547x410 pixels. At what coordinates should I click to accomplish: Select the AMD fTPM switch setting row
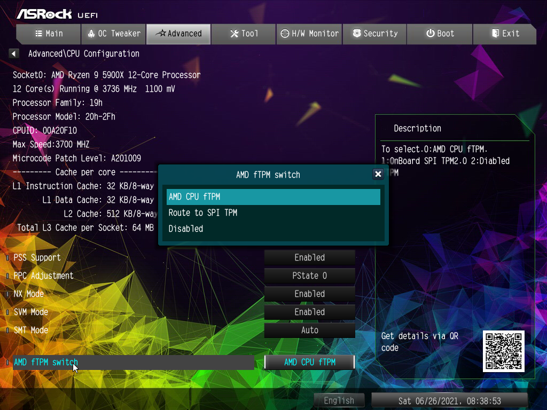click(133, 362)
